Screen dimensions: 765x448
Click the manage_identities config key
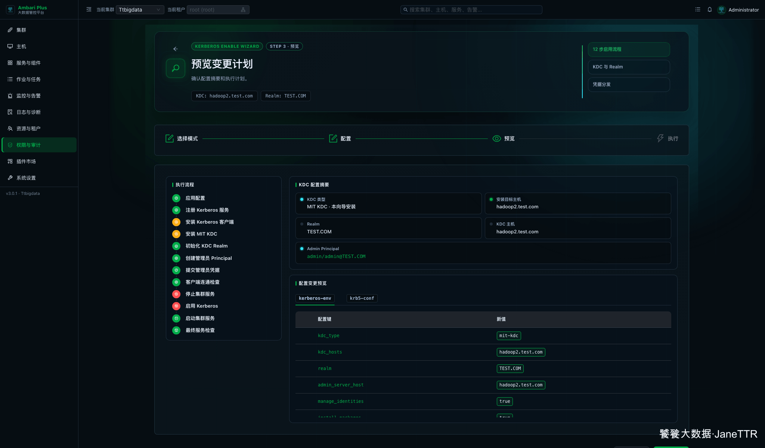click(341, 401)
